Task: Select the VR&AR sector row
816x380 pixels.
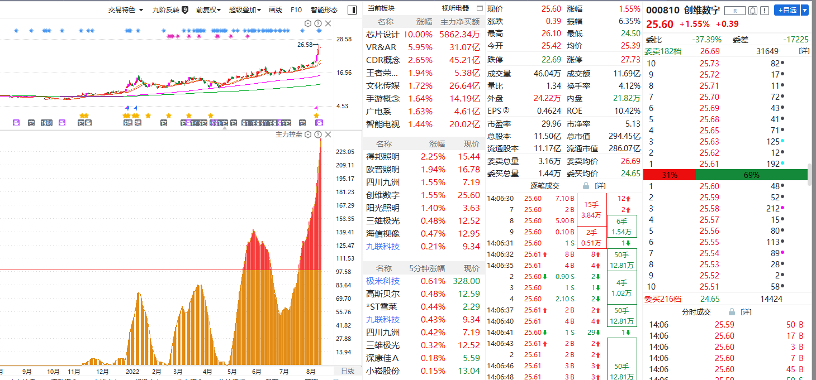Action: coord(423,47)
